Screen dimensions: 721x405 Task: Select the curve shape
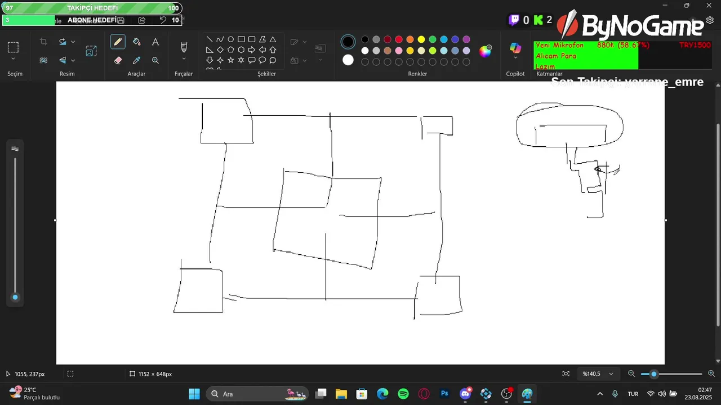220,39
